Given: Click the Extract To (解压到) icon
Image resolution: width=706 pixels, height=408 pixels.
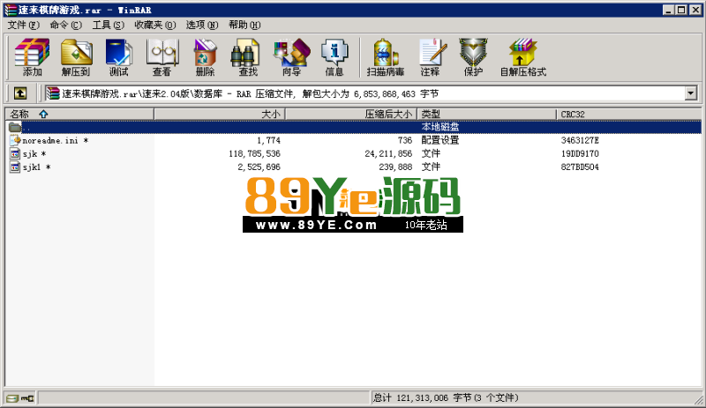Looking at the screenshot, I should pos(76,56).
